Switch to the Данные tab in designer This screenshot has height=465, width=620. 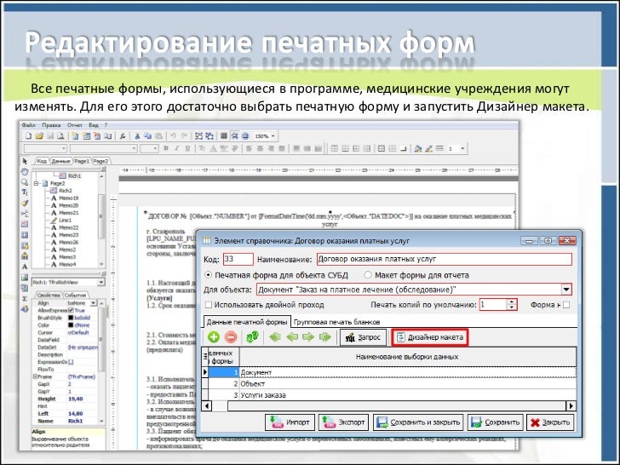(x=60, y=161)
